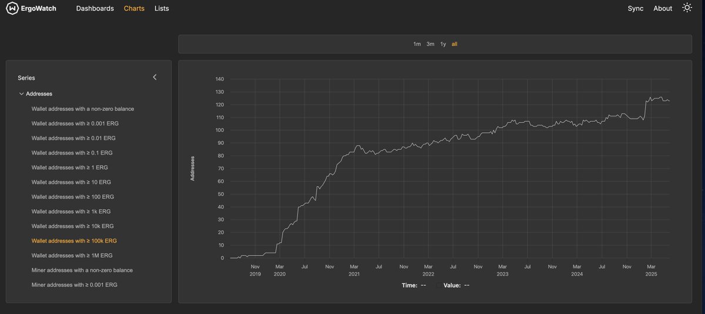Select Wallet addresses with ≥ 1M ERG
This screenshot has height=314, width=705.
(x=72, y=255)
